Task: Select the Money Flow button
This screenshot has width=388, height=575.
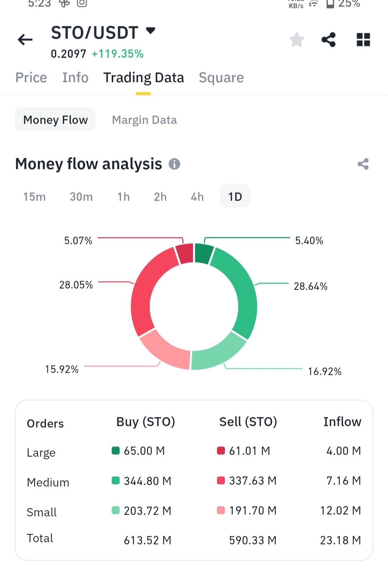Action: pos(55,120)
